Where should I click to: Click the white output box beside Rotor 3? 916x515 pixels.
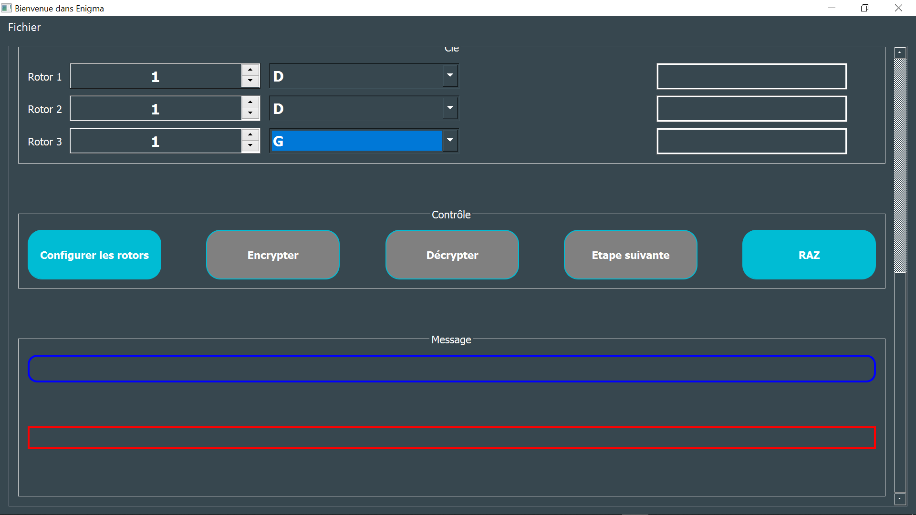(x=751, y=141)
